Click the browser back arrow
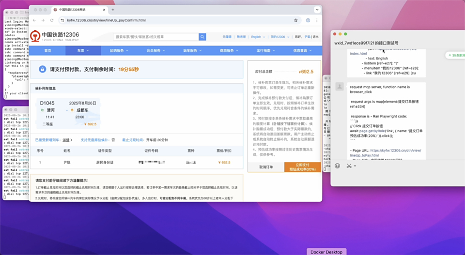The image size is (465, 255). [34, 20]
